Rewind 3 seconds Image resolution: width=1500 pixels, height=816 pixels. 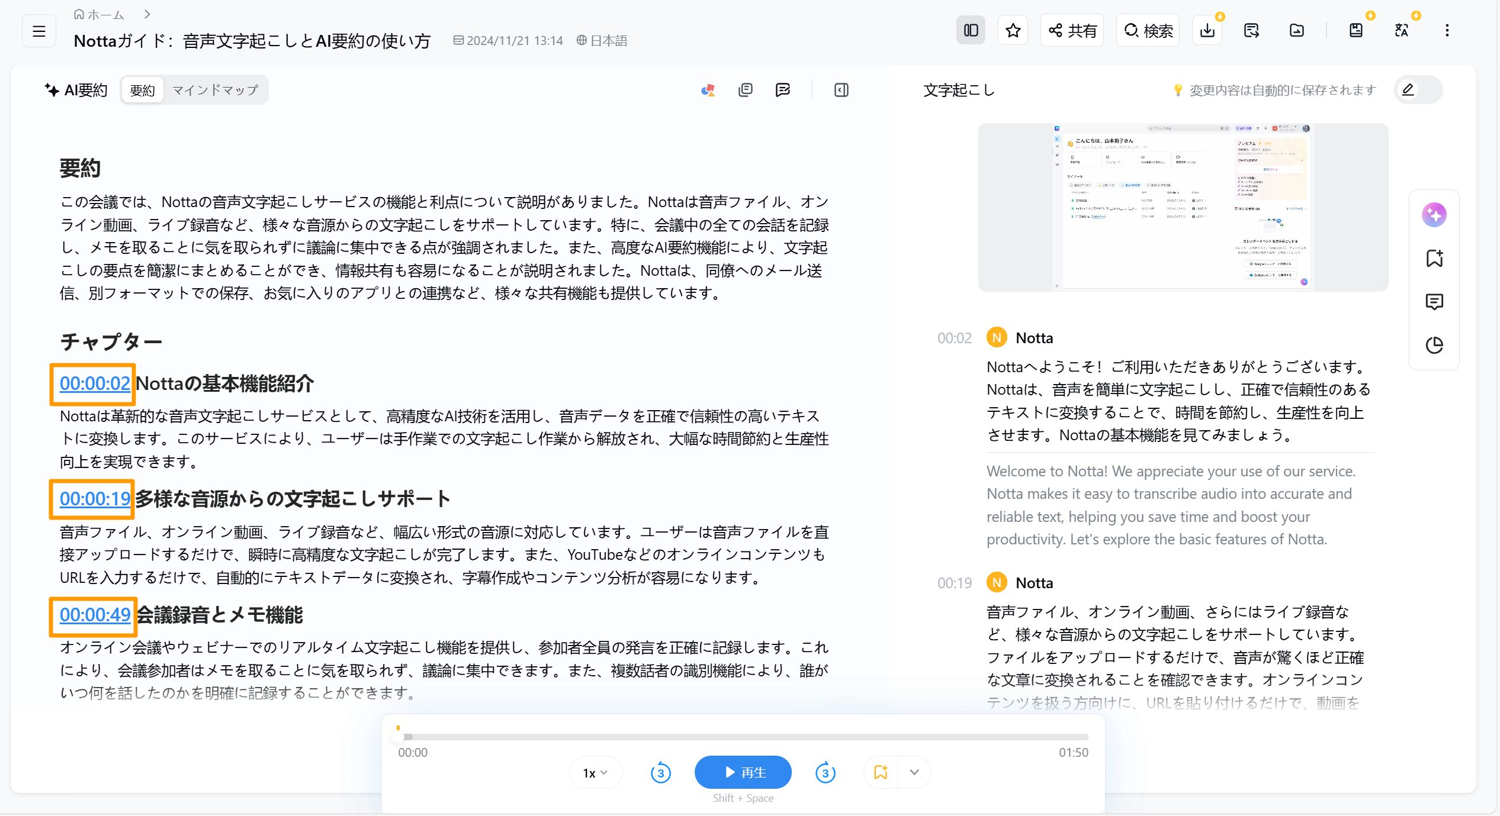pos(660,773)
